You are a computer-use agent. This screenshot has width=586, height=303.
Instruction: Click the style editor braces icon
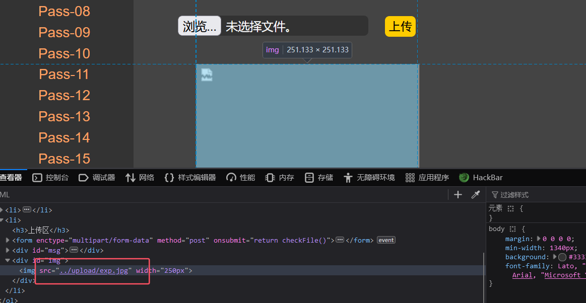pos(169,178)
